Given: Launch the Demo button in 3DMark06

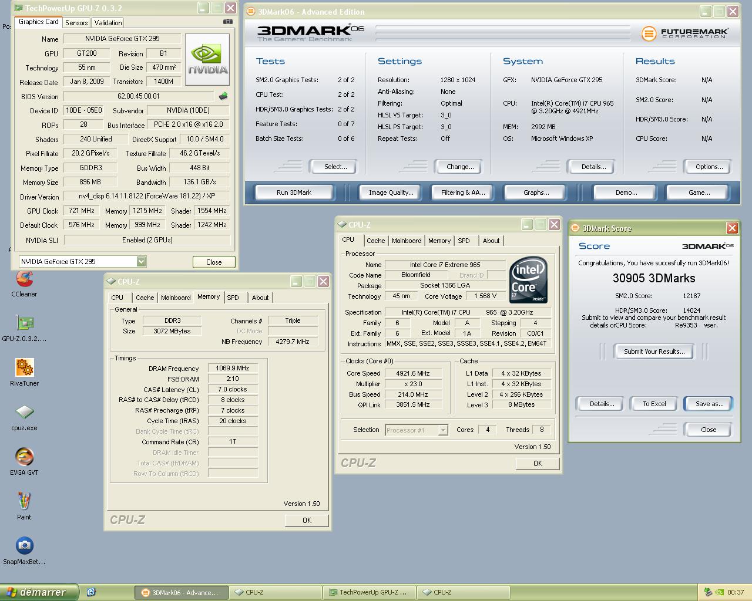Looking at the screenshot, I should point(626,193).
